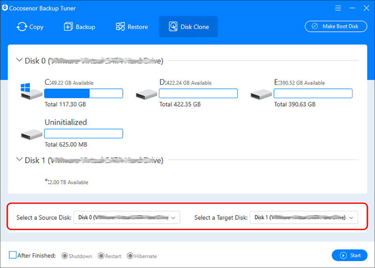
Task: Click the Disk 0 header title
Action: pyautogui.click(x=94, y=61)
